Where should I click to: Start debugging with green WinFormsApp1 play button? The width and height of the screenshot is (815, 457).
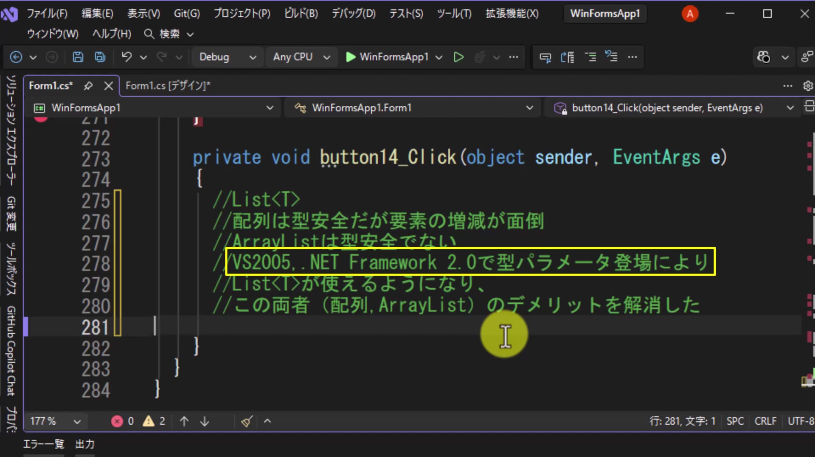(x=387, y=57)
